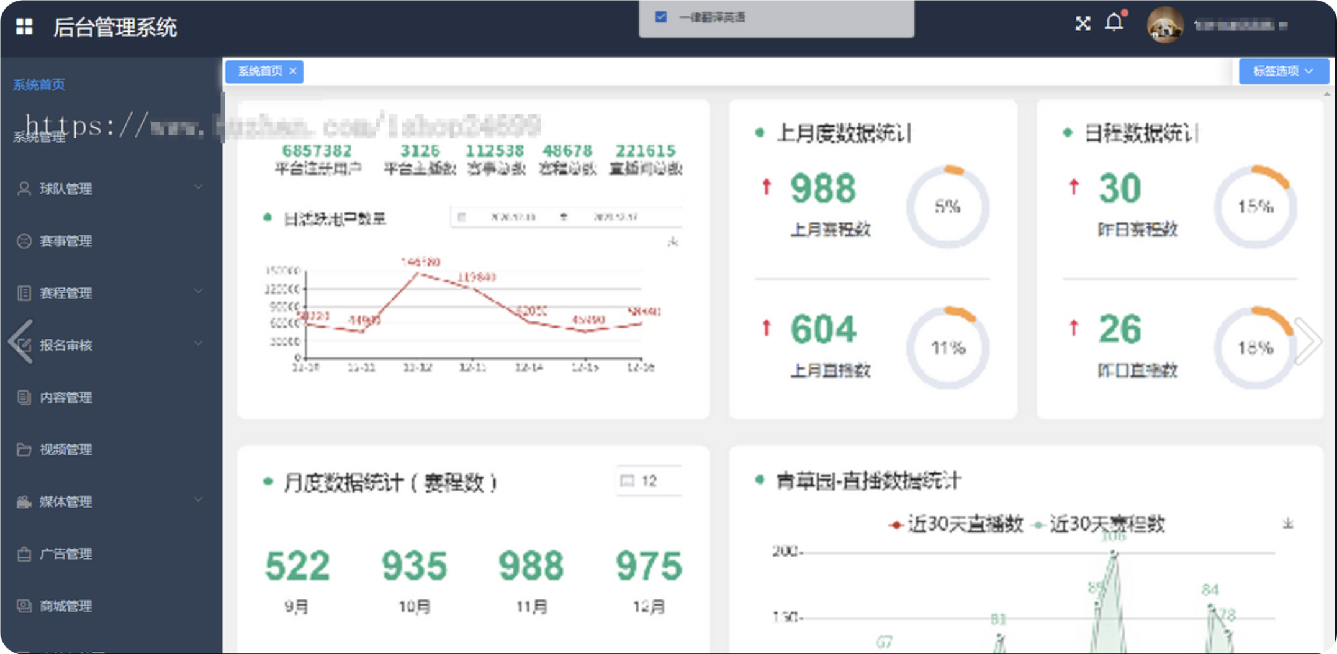This screenshot has width=1337, height=654.
Task: Go to previous slide with left arrow
Action: click(21, 341)
